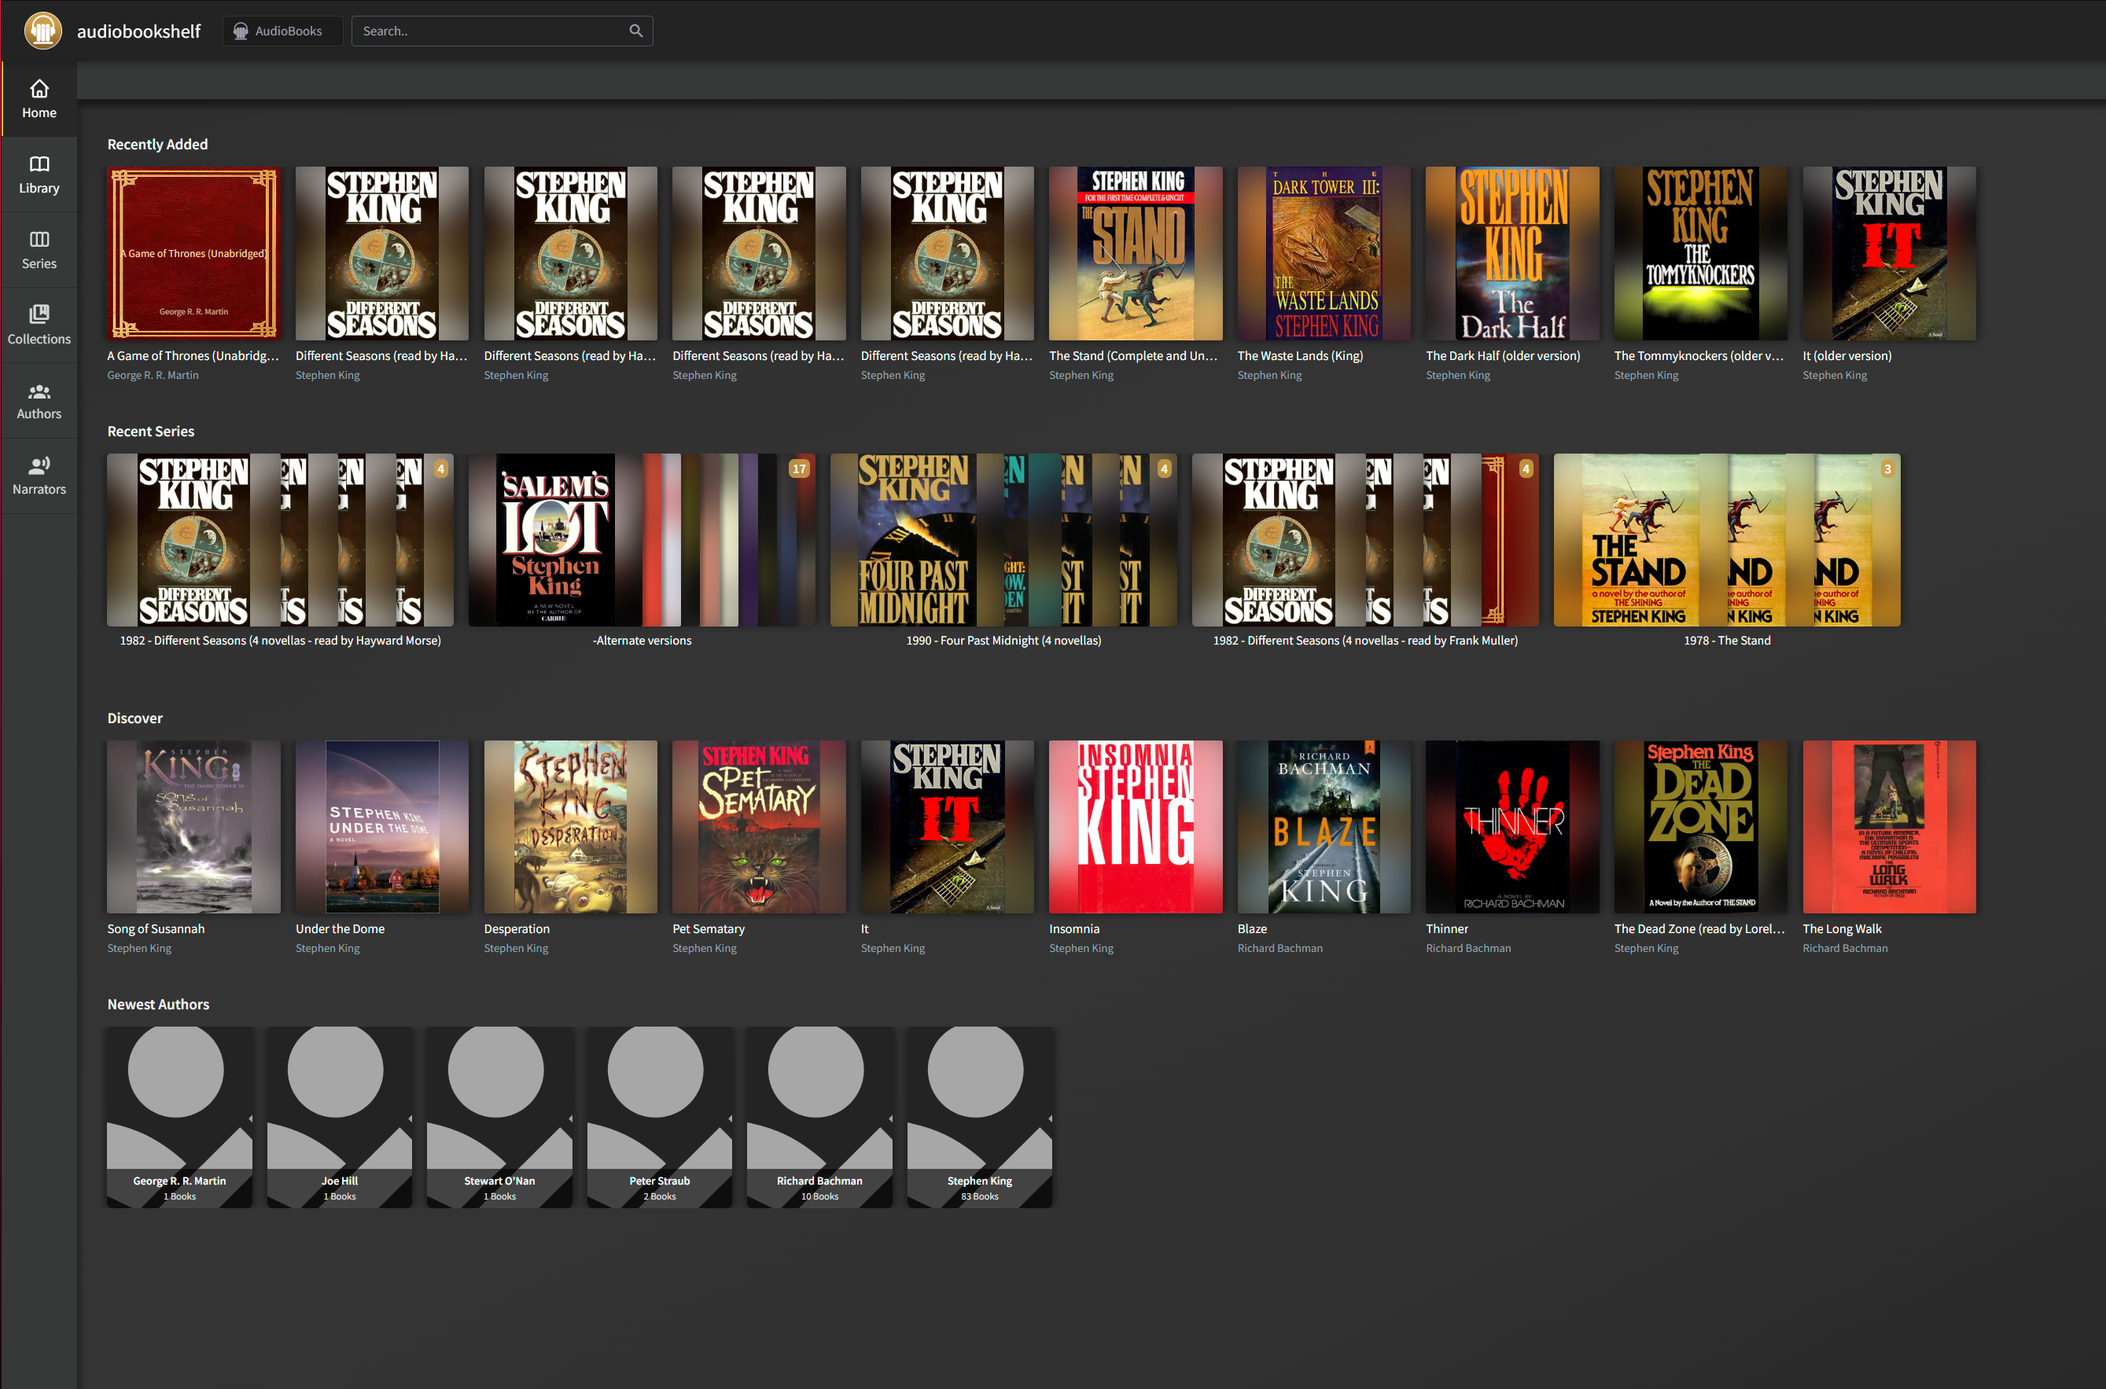Open The Waste Lands cover
The height and width of the screenshot is (1389, 2106).
(x=1324, y=253)
